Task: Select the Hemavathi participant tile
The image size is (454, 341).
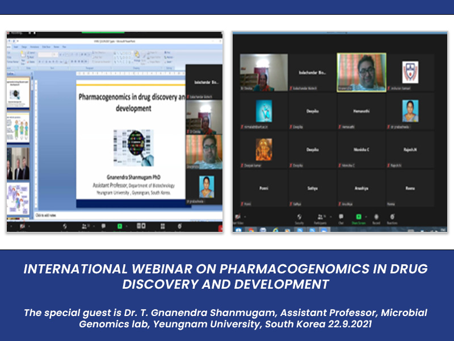Action: point(361,111)
